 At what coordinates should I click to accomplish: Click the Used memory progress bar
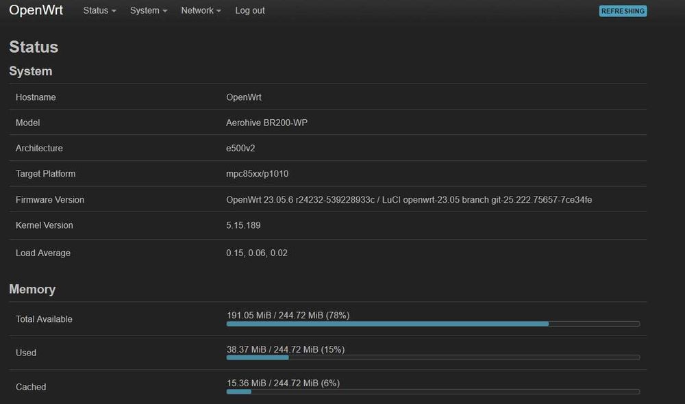coord(433,357)
